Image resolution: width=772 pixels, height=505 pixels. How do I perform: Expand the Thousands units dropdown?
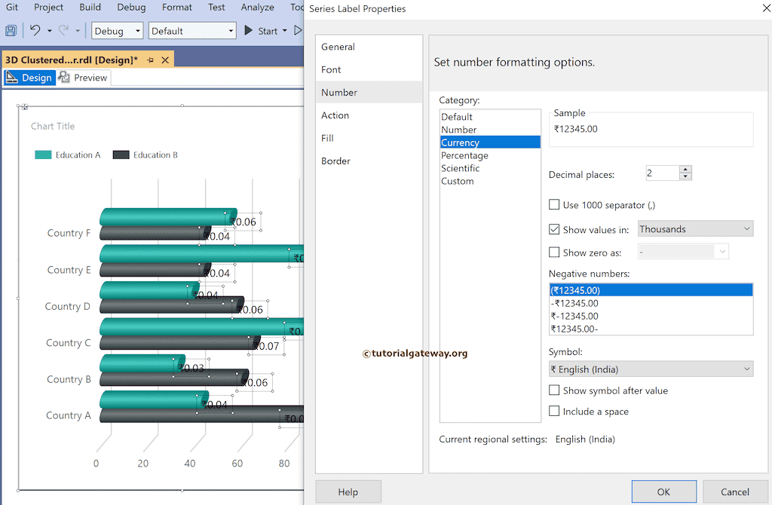pyautogui.click(x=695, y=229)
